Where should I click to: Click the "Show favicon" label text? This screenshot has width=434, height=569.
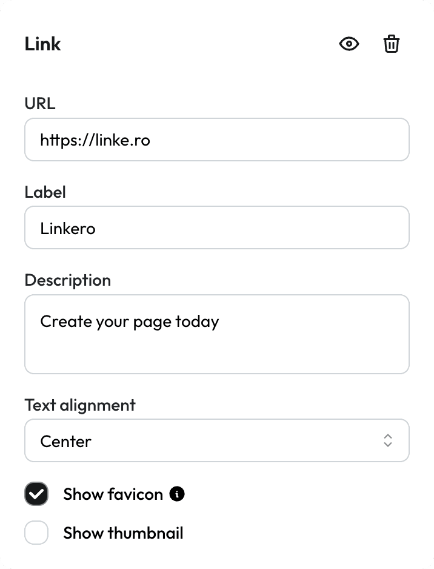tap(113, 494)
